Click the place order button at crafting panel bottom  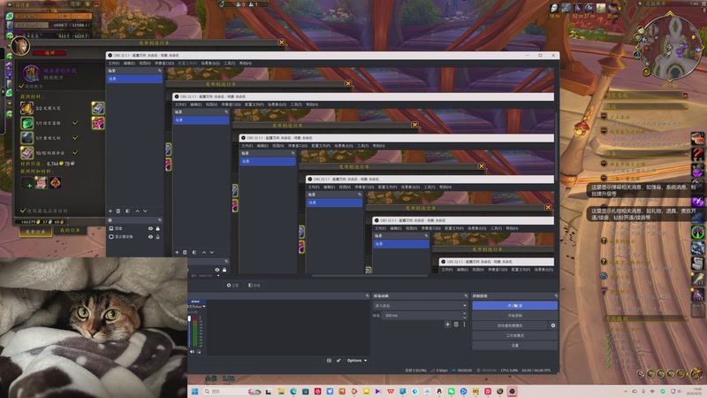tap(35, 232)
